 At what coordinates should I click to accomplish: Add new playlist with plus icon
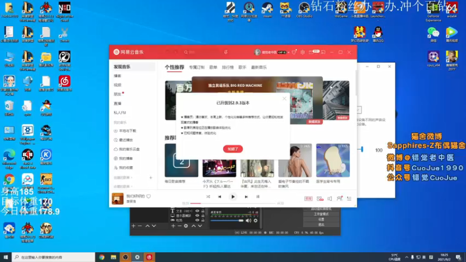[x=151, y=178]
